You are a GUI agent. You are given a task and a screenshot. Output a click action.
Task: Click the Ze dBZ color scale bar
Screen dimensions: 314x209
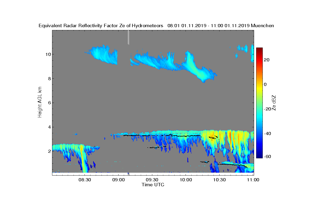pos(259,103)
